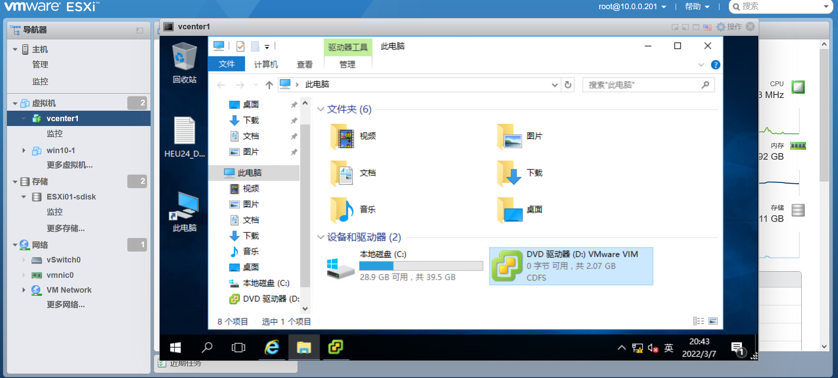Expand the vSwitch0 network node
Screen dimensions: 838x378
24,260
